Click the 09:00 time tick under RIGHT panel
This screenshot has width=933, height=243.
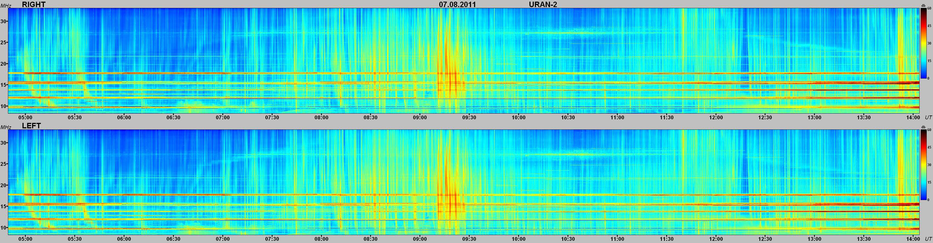pyautogui.click(x=420, y=117)
